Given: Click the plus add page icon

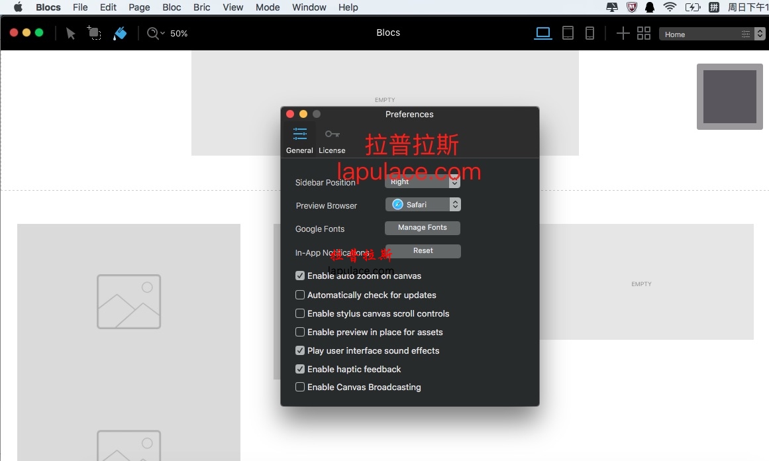Looking at the screenshot, I should 623,33.
